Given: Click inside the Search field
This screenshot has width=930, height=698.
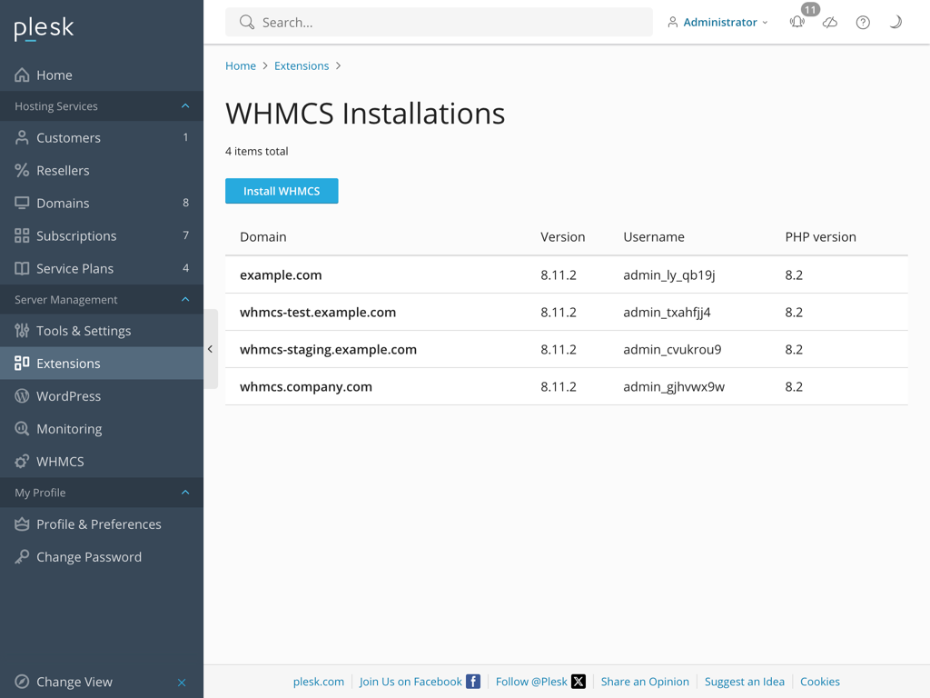Looking at the screenshot, I should click(x=439, y=22).
